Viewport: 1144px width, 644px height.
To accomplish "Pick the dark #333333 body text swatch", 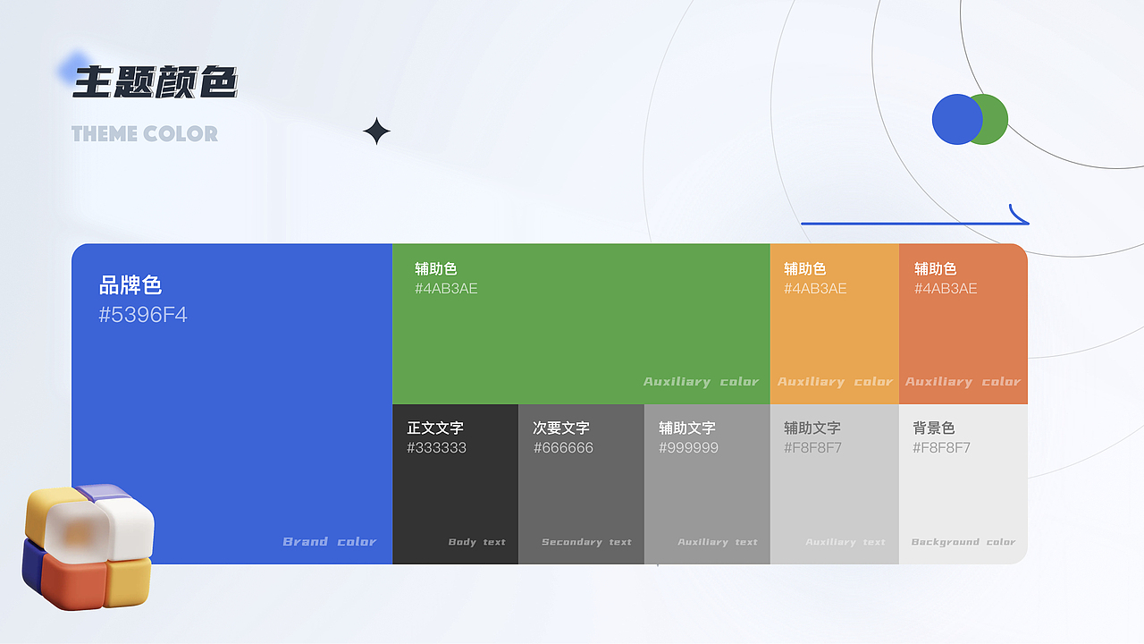I will (x=456, y=484).
